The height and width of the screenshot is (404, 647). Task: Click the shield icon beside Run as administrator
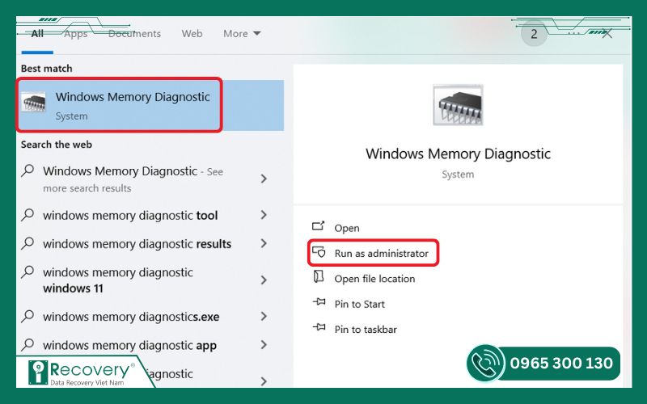point(319,251)
